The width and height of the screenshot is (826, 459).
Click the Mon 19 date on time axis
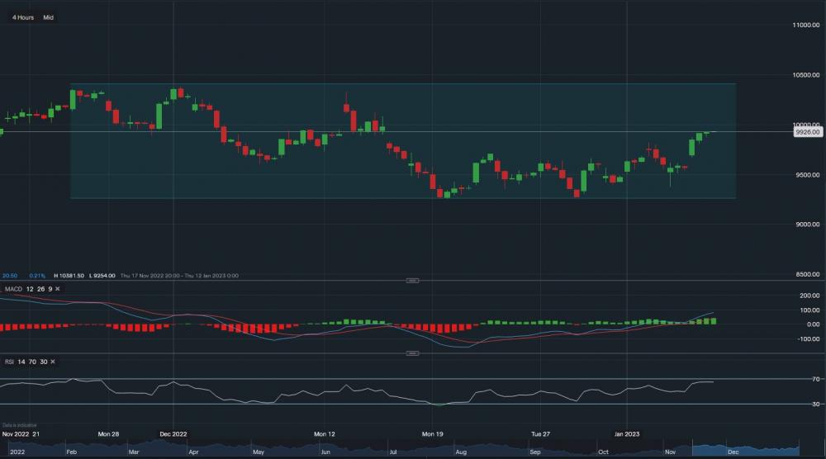[432, 433]
